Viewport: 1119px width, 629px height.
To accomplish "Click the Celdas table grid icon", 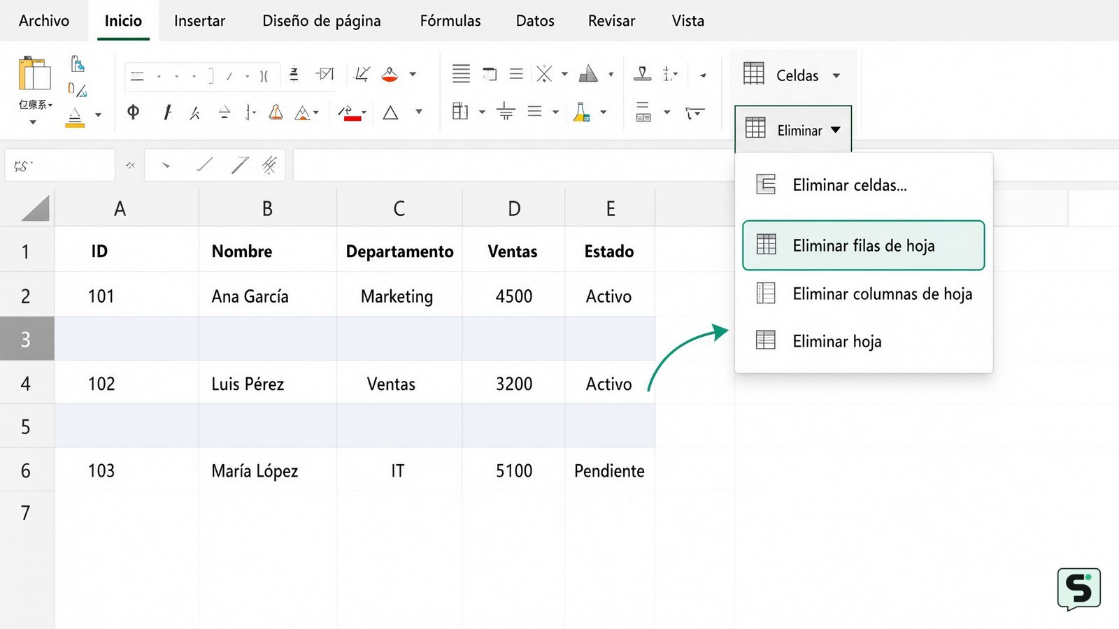I will (753, 73).
